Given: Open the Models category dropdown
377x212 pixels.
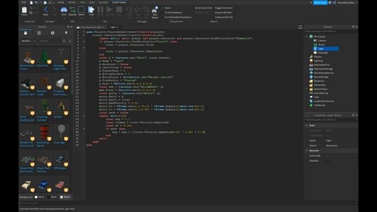Looking at the screenshot, I should coord(28,41).
